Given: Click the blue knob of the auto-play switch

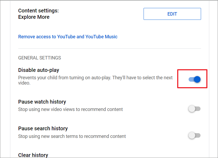Looking at the screenshot, I should coord(197,79).
